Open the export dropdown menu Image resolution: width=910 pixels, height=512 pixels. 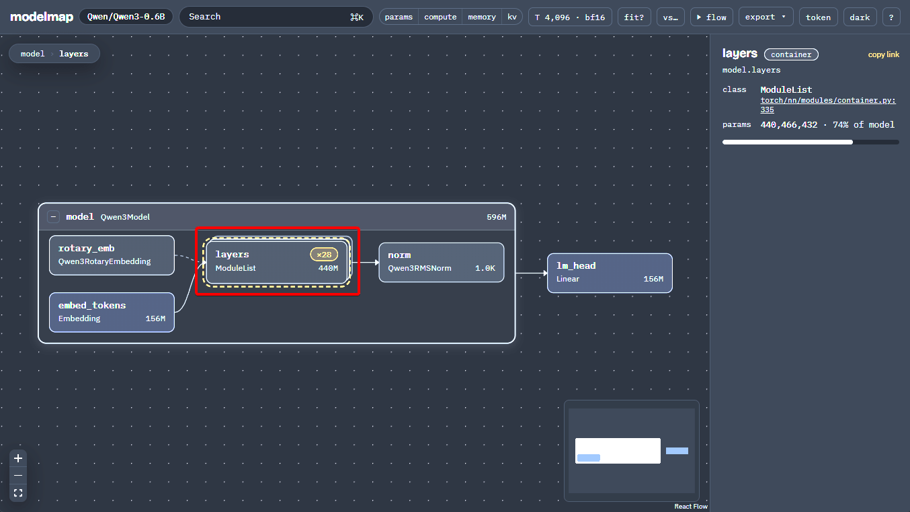pyautogui.click(x=766, y=17)
